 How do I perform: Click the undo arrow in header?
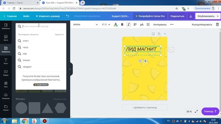68,16
